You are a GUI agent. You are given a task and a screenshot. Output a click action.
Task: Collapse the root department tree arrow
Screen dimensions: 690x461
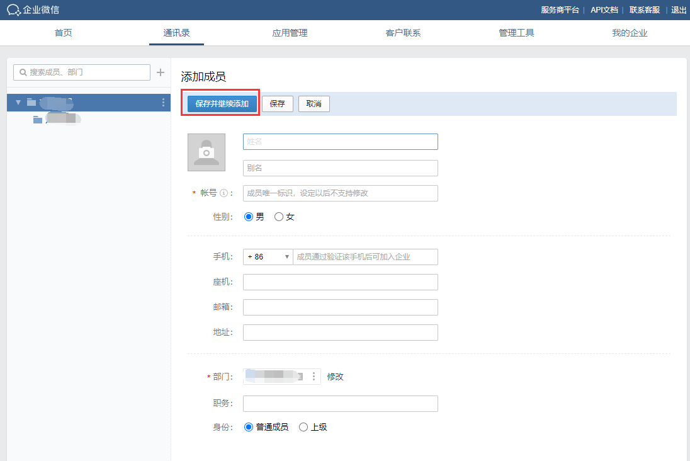pyautogui.click(x=18, y=102)
